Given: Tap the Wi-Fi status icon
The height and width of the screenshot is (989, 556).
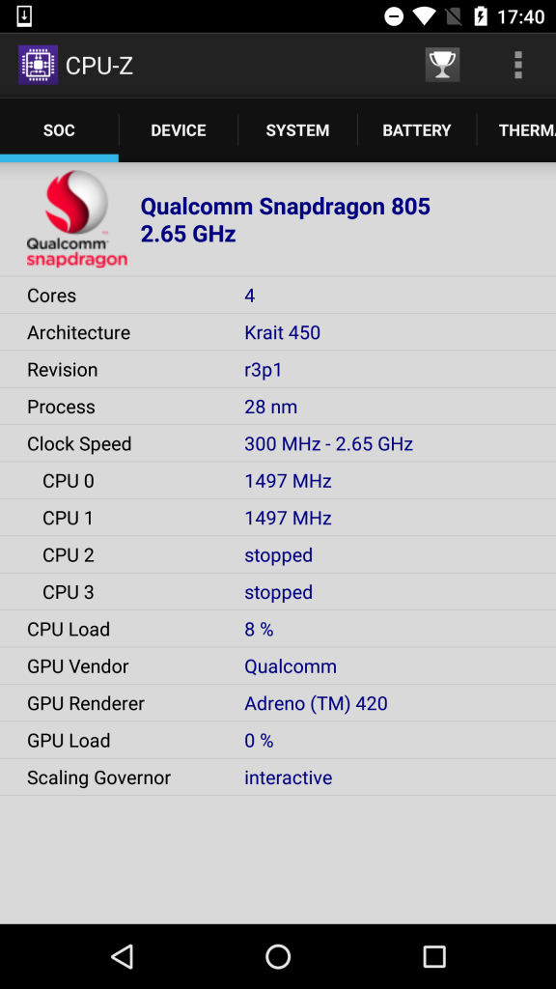Looking at the screenshot, I should pos(425,16).
